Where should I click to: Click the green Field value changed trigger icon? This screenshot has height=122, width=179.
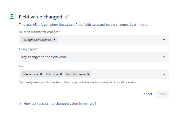click(x=12, y=16)
